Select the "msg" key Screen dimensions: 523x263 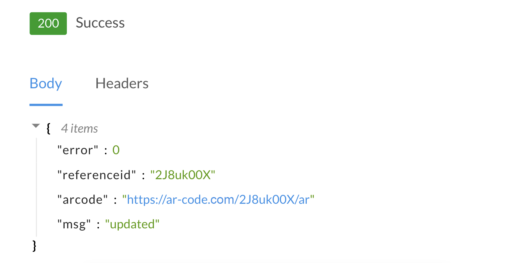click(74, 224)
